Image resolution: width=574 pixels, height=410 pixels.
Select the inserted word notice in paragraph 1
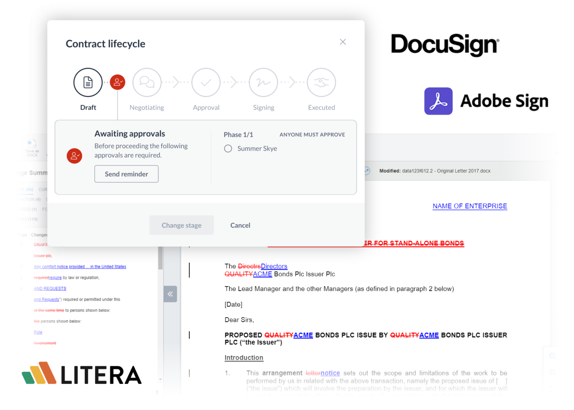pos(330,373)
